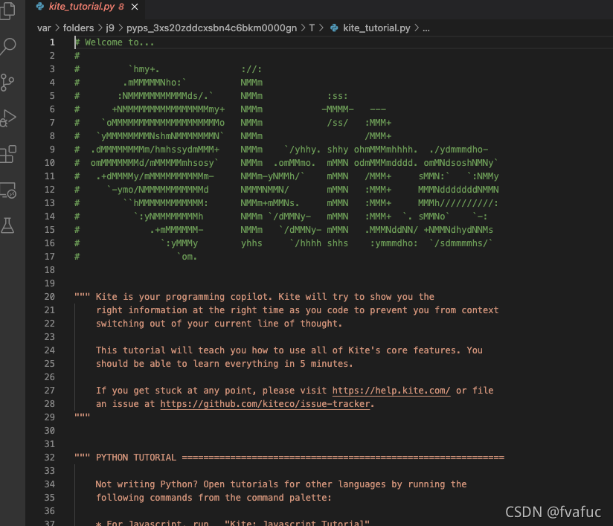This screenshot has width=613, height=526.
Task: Open the github kiteco issue-tracker link
Action: pos(265,404)
